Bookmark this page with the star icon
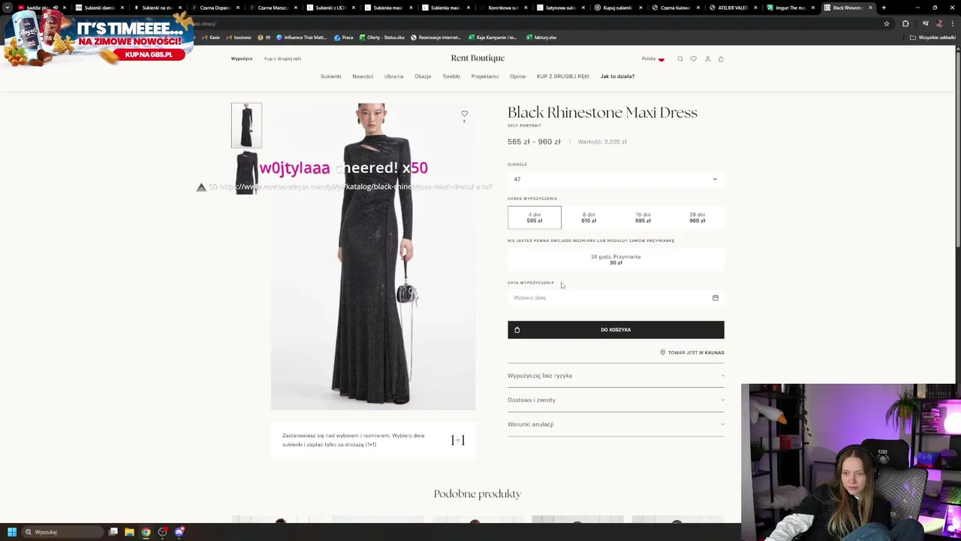Viewport: 961px width, 541px height. point(887,23)
